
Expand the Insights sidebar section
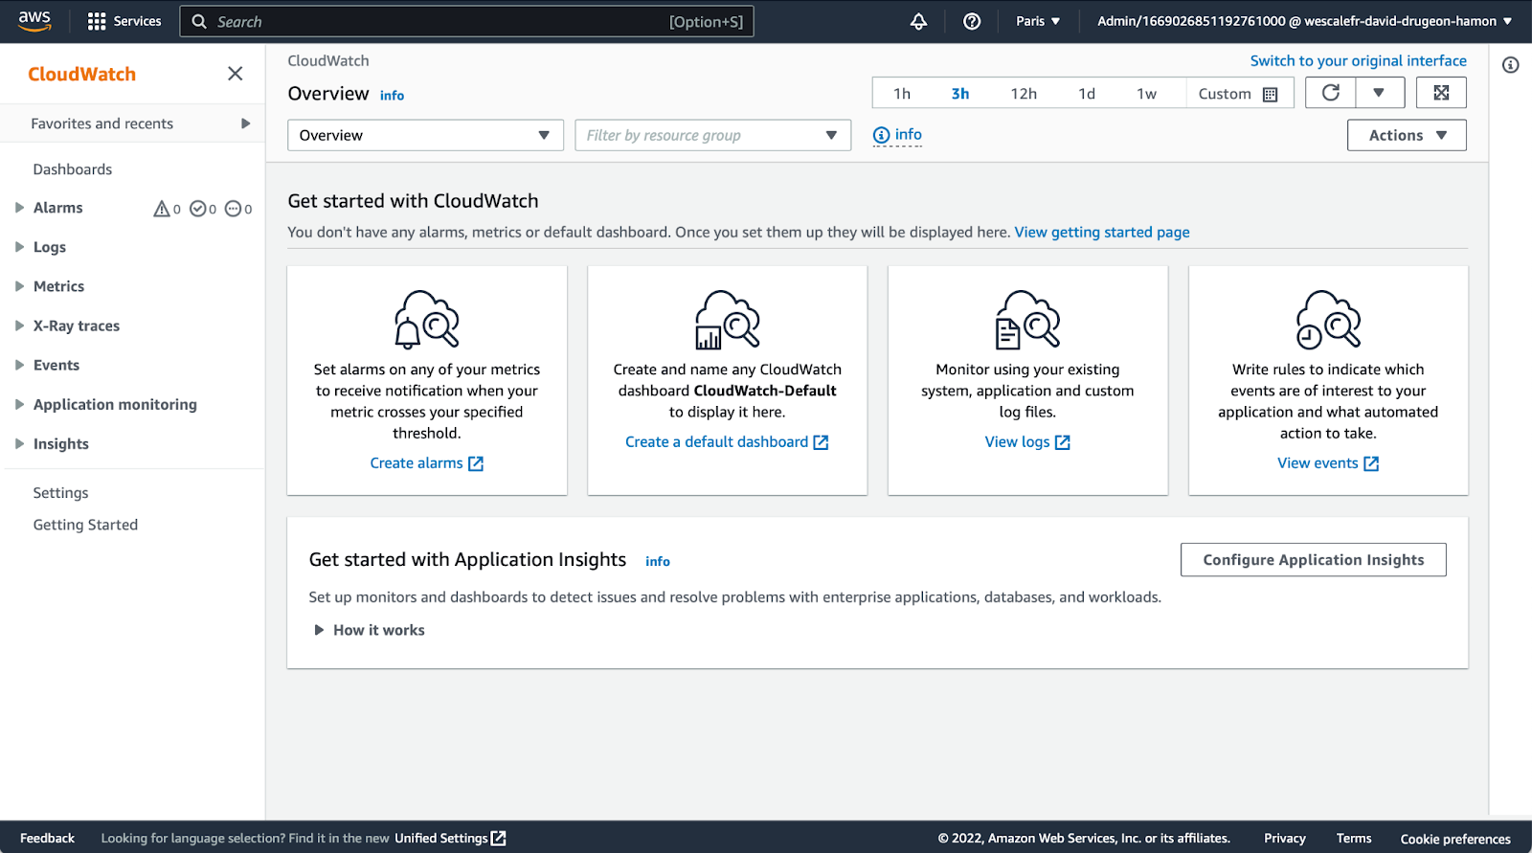(19, 443)
